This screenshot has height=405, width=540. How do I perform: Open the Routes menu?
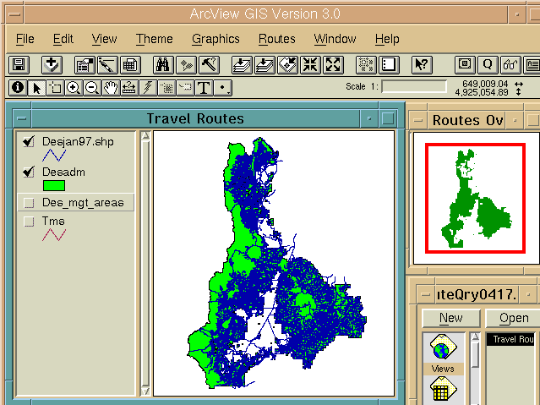277,39
